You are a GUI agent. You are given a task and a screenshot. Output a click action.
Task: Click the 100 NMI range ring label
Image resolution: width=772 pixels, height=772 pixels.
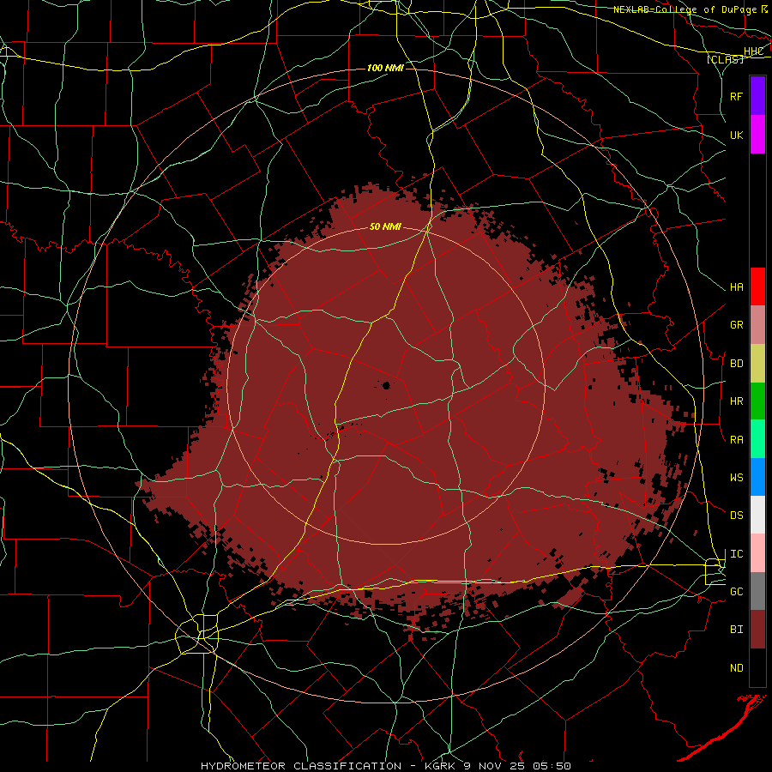(x=385, y=68)
